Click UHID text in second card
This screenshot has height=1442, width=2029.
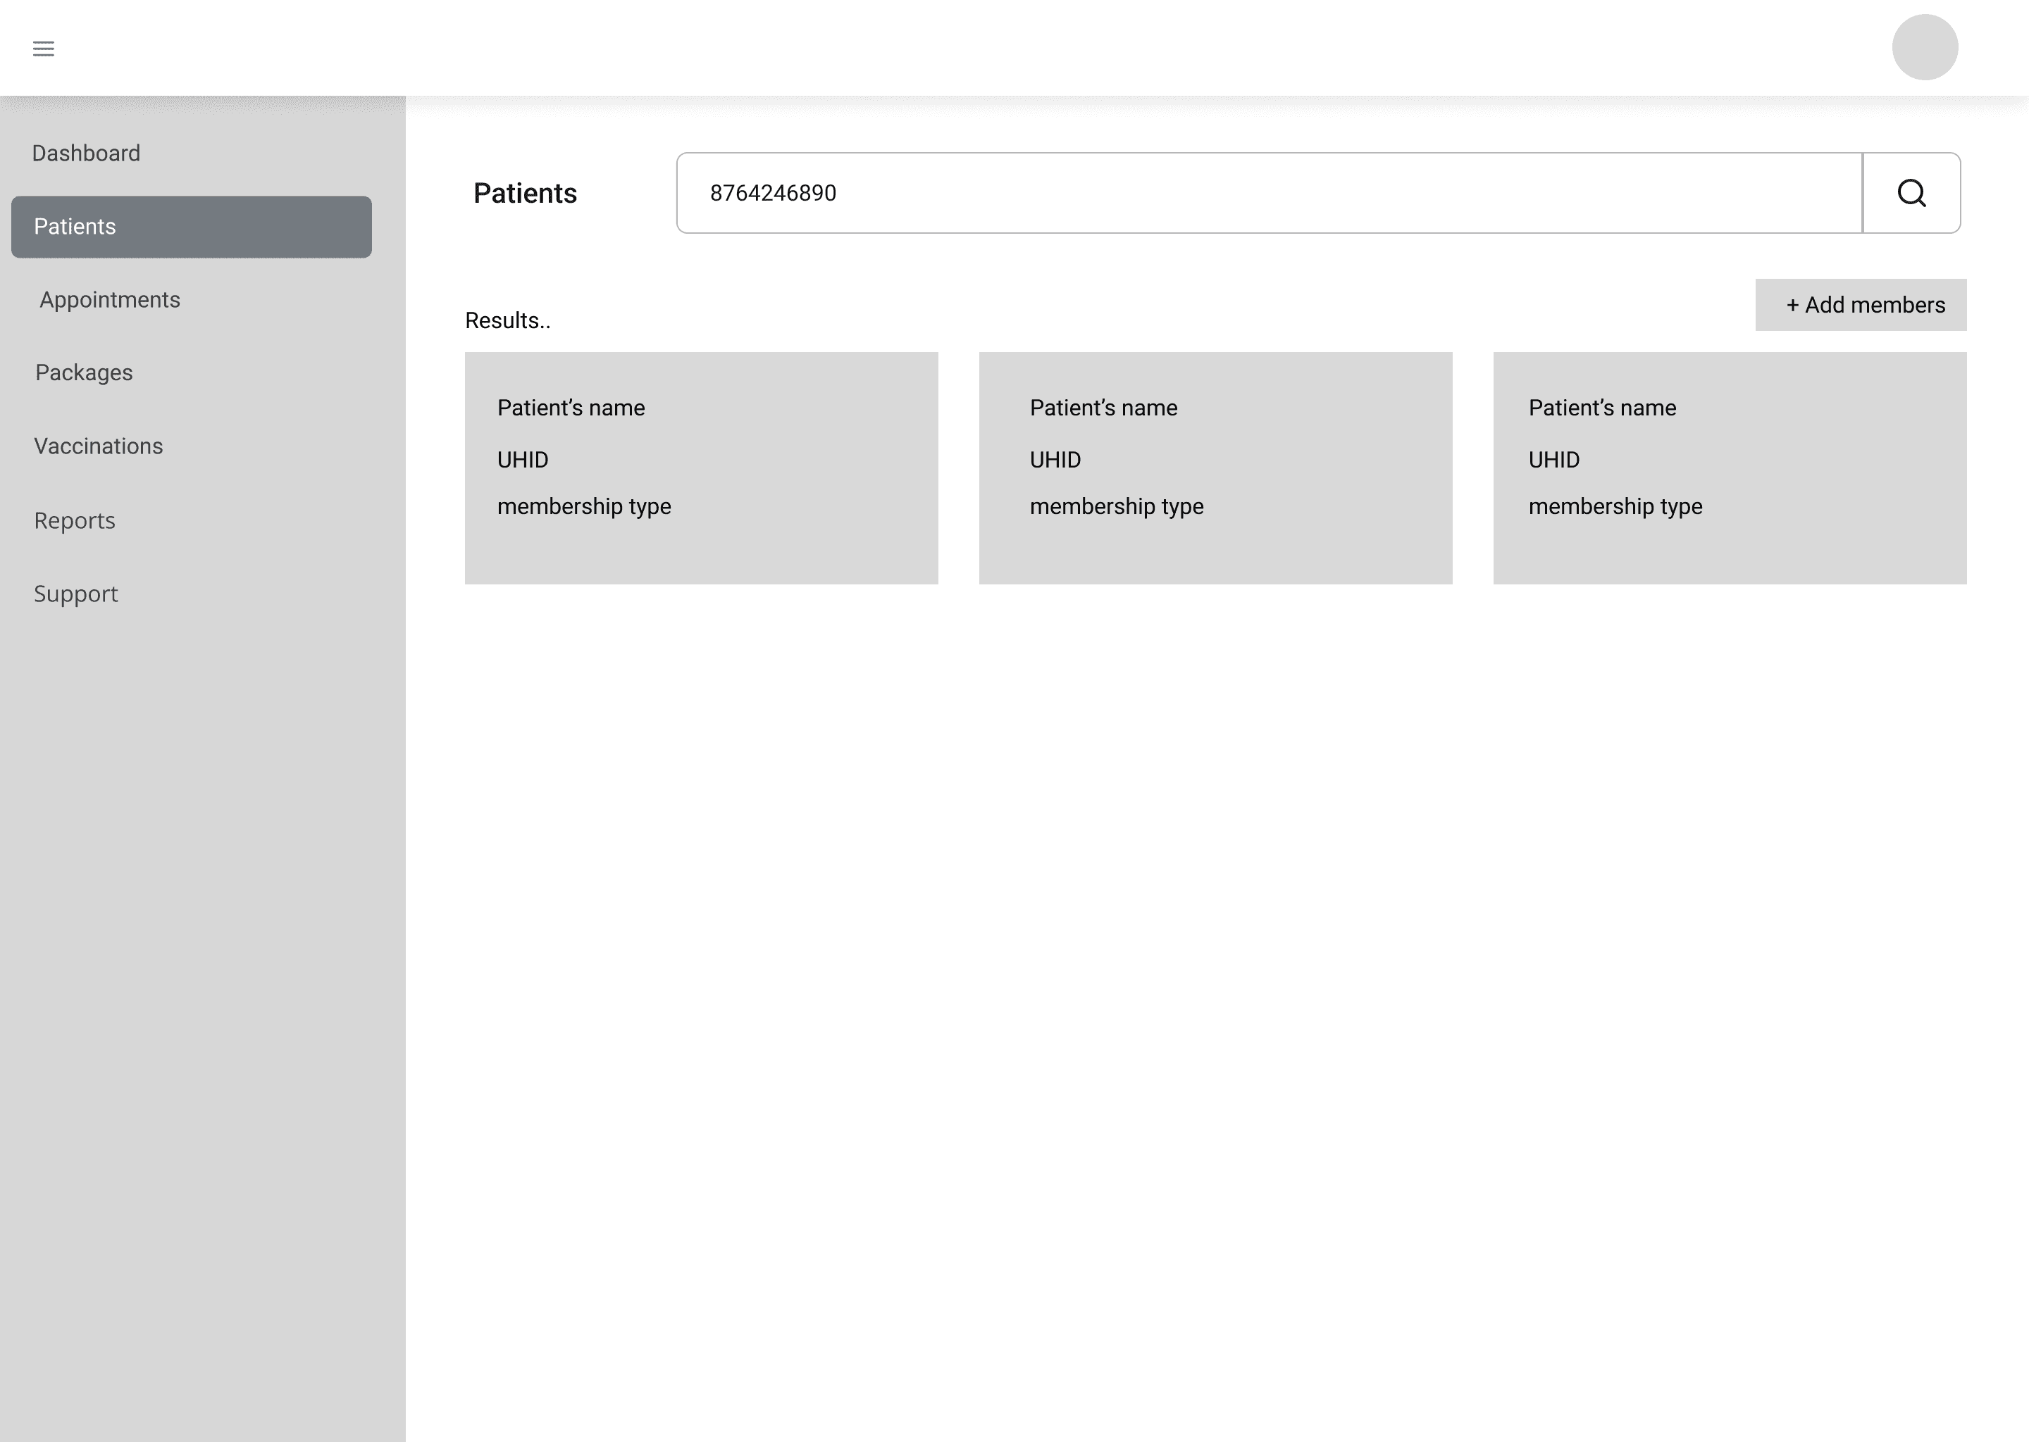[1055, 460]
